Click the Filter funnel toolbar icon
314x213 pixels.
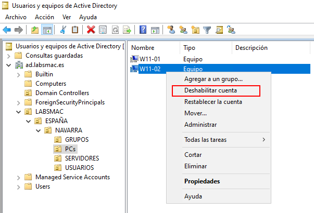pyautogui.click(x=207, y=30)
